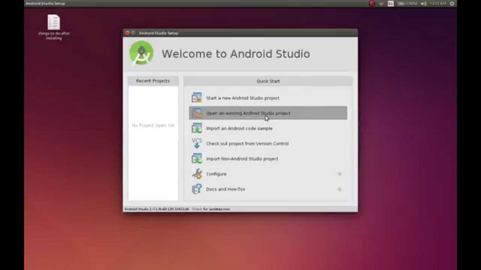This screenshot has height=270, width=481.
Task: Click the 'Start a new Android Studio project' icon
Action: click(x=197, y=98)
